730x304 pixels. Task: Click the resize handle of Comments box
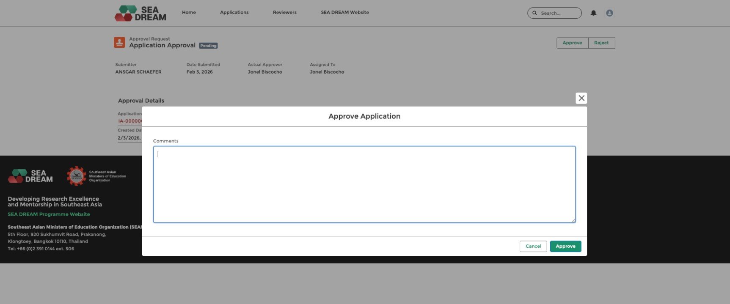pyautogui.click(x=573, y=220)
